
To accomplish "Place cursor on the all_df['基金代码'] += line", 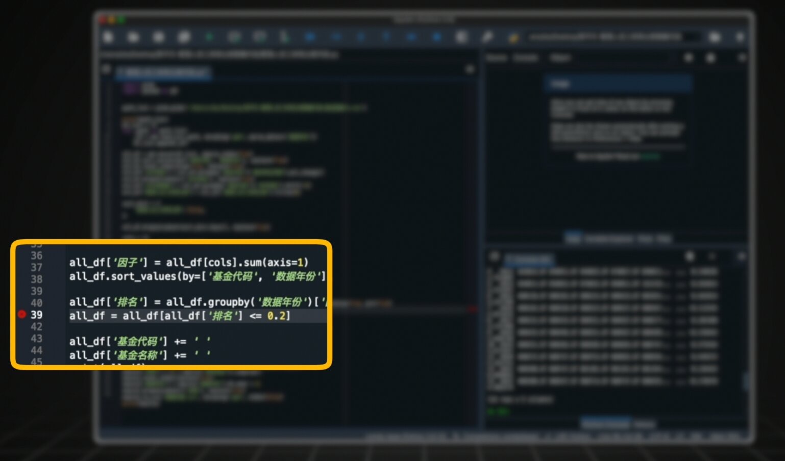I will (140, 342).
